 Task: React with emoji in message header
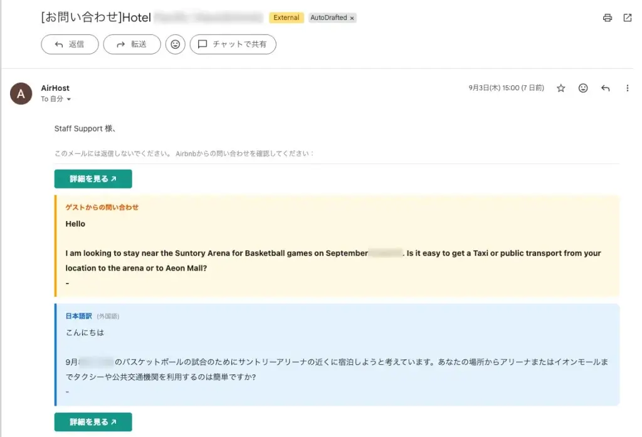click(x=583, y=88)
